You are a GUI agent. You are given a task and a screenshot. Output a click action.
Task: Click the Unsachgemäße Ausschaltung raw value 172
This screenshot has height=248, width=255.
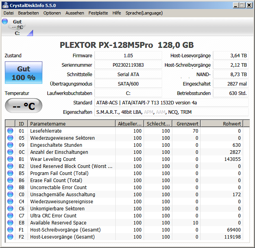[x=237, y=194]
